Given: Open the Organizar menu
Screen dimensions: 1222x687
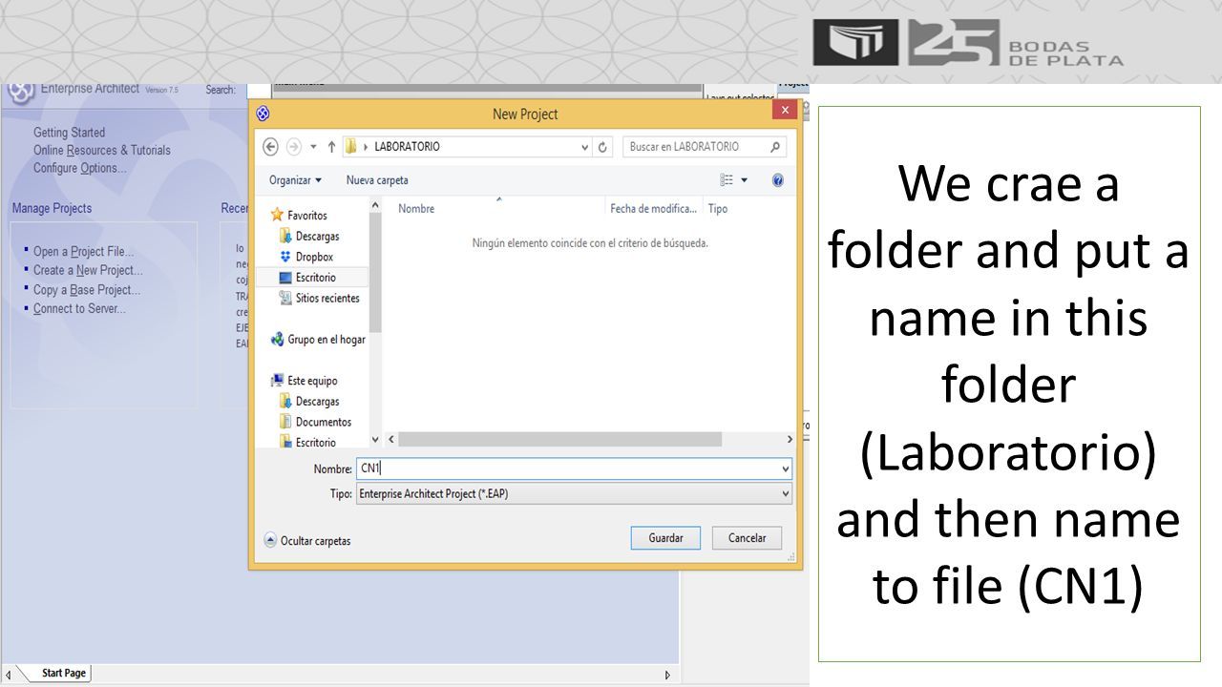Looking at the screenshot, I should click(x=295, y=180).
